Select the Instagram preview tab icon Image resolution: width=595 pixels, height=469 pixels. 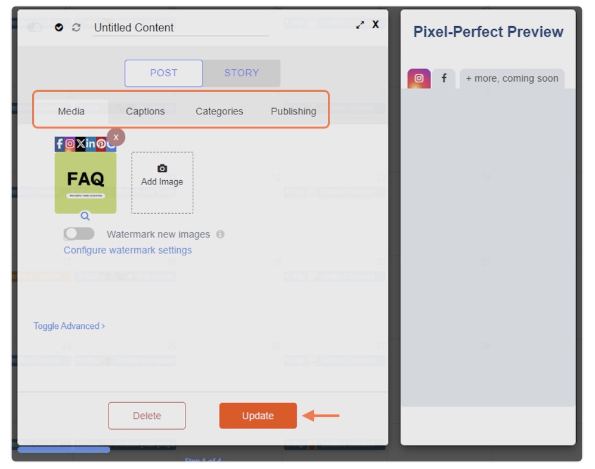419,78
